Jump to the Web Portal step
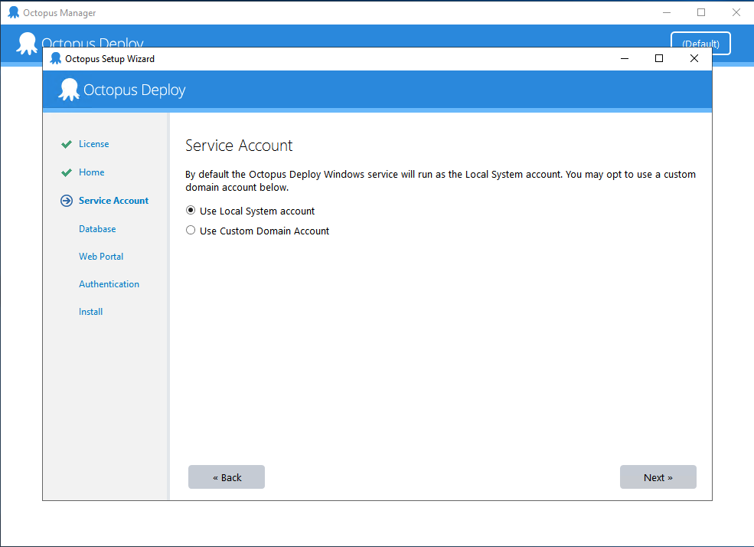The height and width of the screenshot is (547, 754). (101, 257)
